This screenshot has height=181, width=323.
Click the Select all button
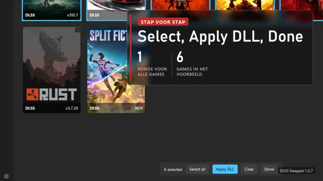pyautogui.click(x=197, y=169)
